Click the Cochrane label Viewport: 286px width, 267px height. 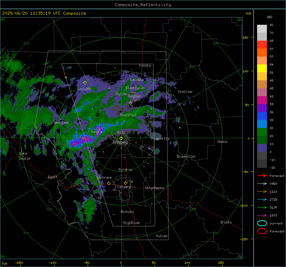pos(104,177)
